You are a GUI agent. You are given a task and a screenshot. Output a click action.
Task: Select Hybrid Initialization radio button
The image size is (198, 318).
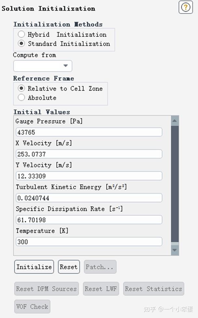tap(21, 34)
